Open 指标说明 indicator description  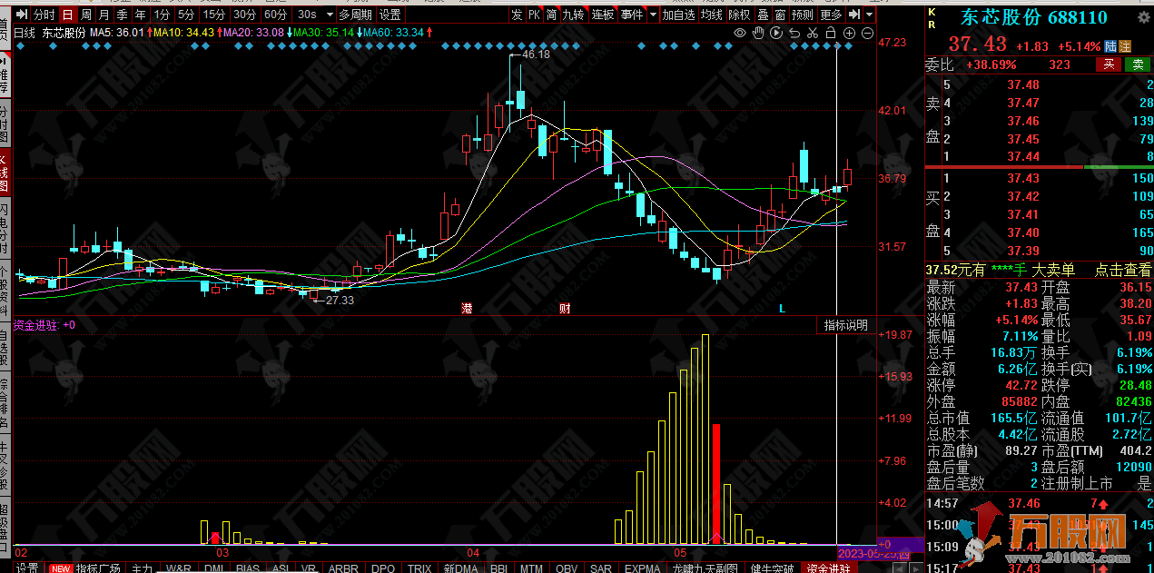(x=845, y=325)
